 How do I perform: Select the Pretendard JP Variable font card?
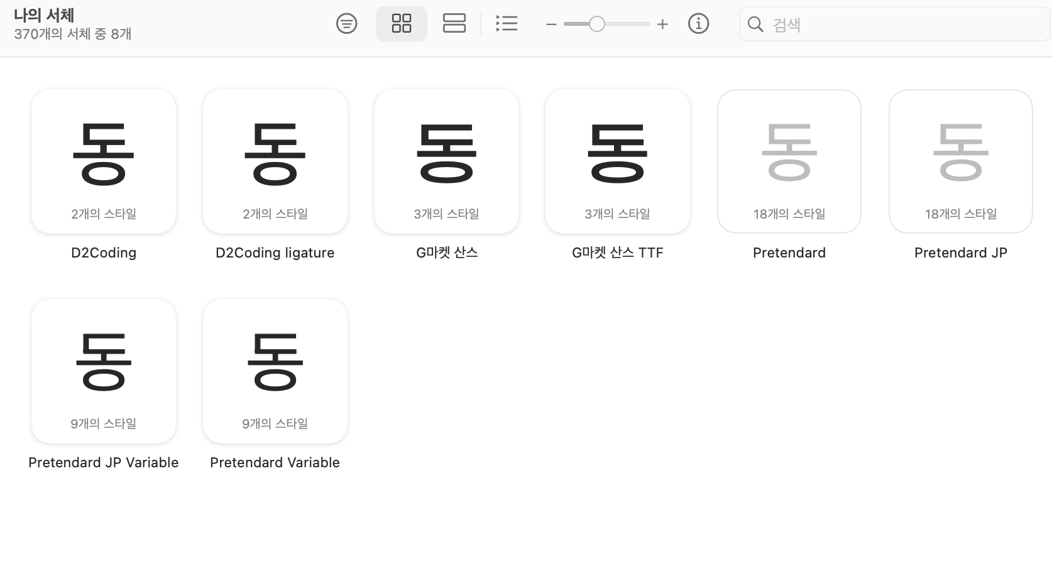(x=104, y=371)
